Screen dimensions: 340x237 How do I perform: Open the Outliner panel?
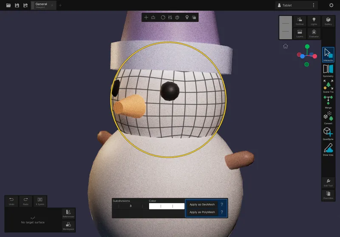coord(300,21)
